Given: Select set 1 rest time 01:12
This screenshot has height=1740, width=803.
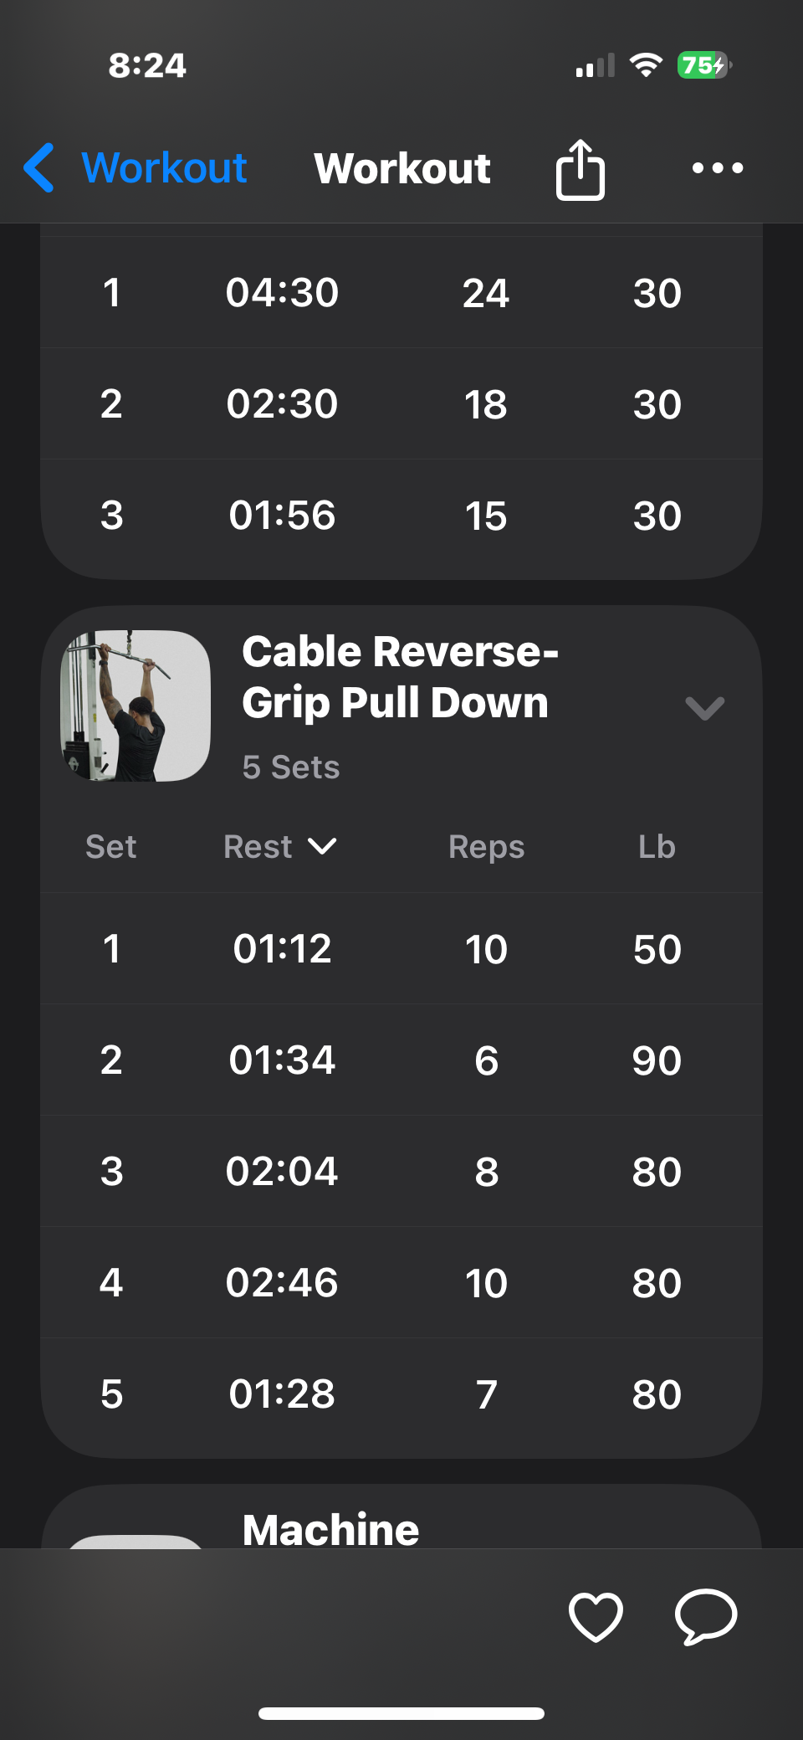Looking at the screenshot, I should coord(282,948).
